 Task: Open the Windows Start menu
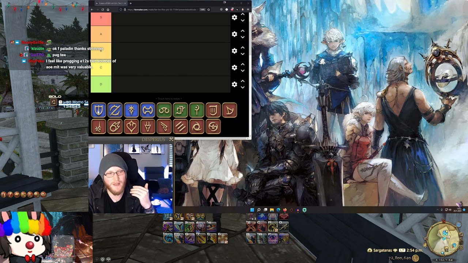[x=252, y=210]
